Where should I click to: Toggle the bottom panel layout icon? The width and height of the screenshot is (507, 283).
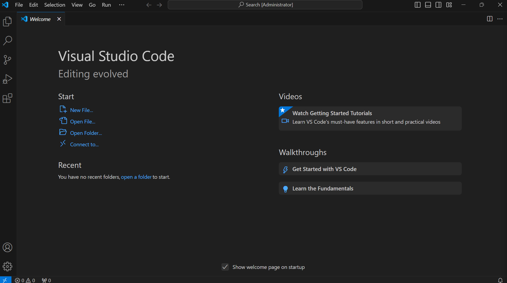pos(428,5)
